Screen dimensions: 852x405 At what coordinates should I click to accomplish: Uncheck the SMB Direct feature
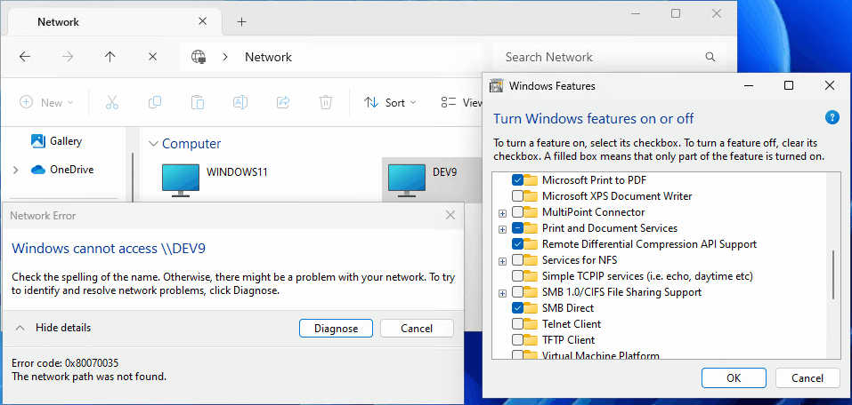click(x=517, y=308)
